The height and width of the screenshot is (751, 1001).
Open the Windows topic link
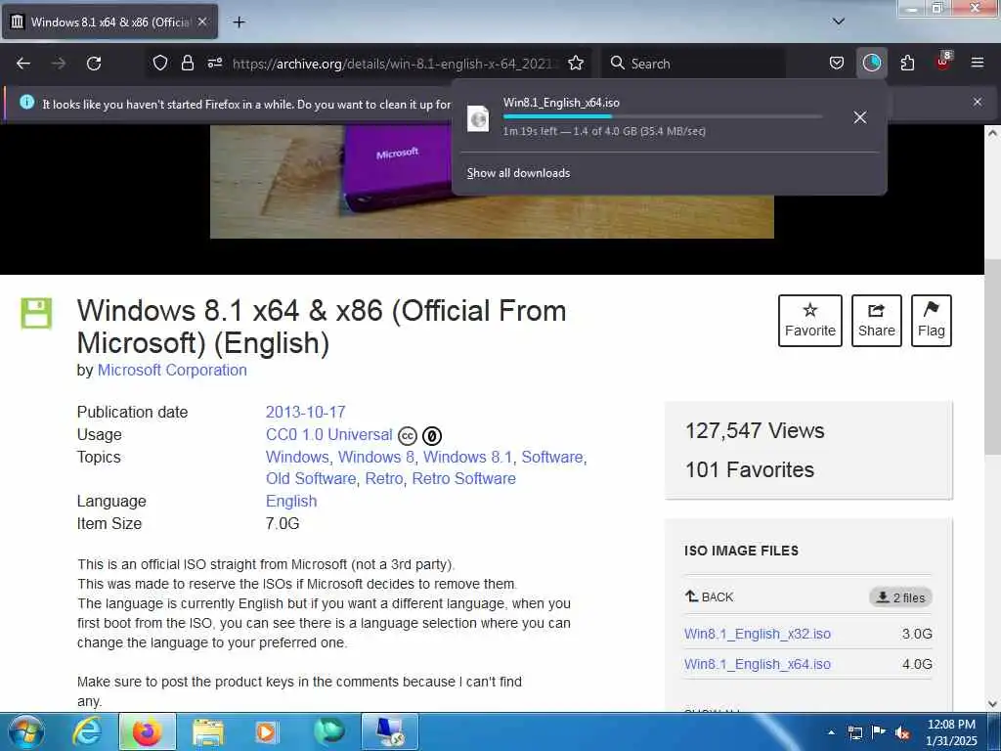(x=297, y=458)
